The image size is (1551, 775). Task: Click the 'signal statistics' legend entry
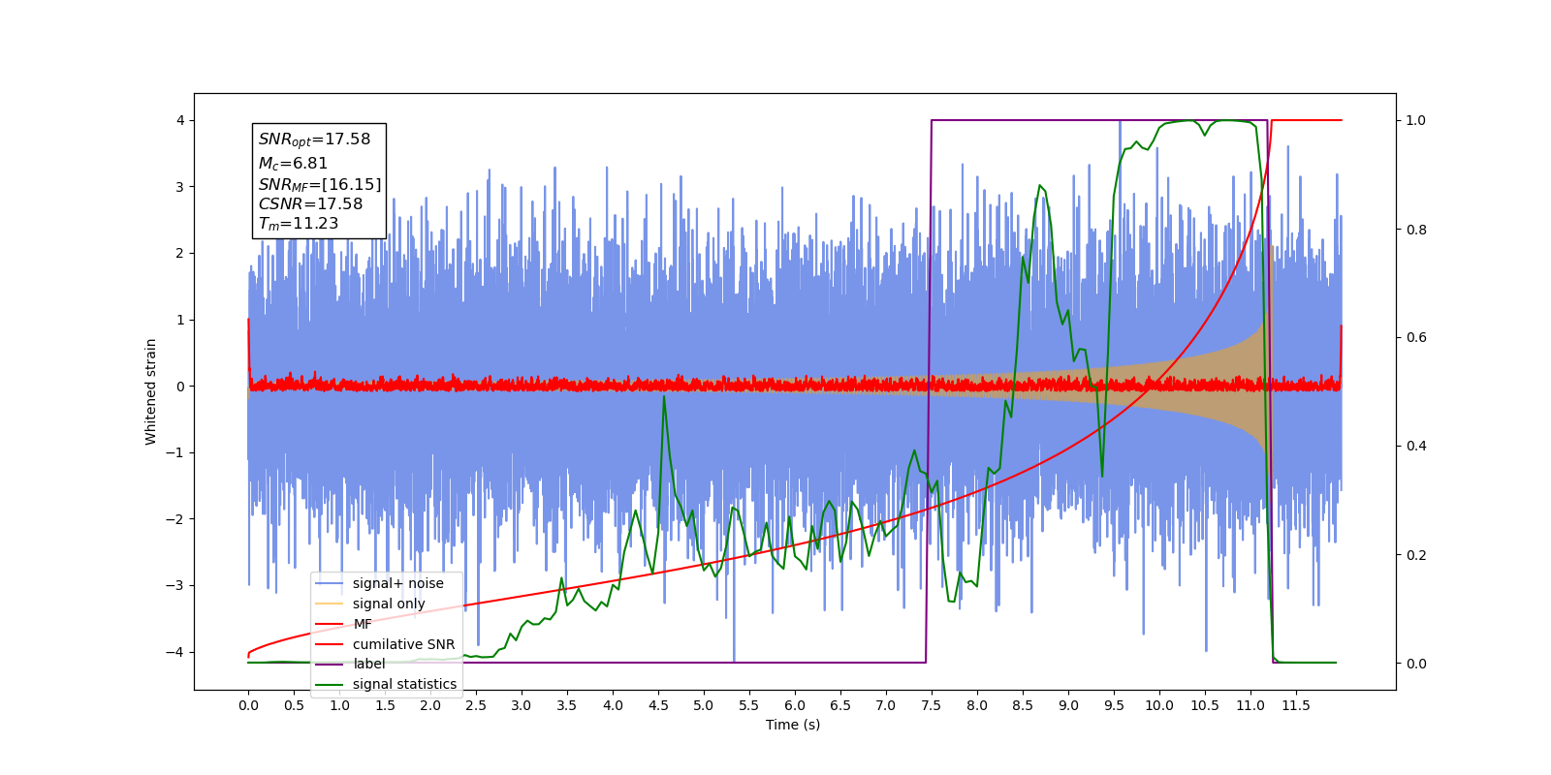(x=386, y=684)
